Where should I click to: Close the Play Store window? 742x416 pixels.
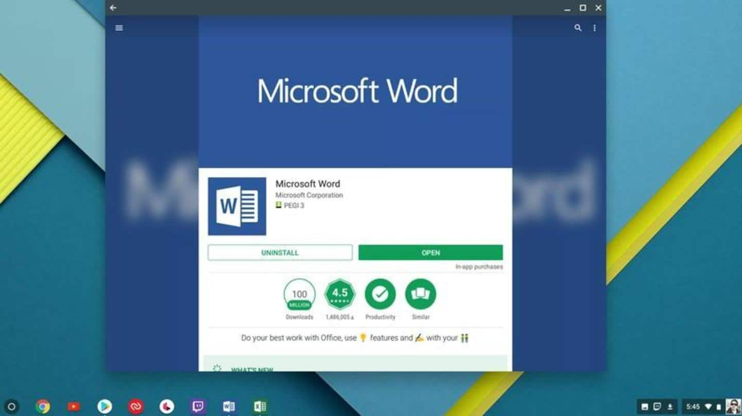(598, 8)
